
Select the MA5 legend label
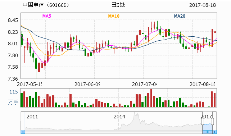pos(47,16)
